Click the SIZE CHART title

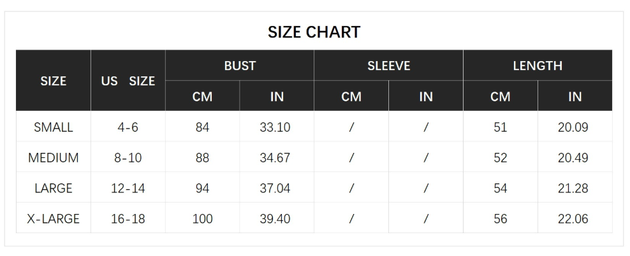[x=314, y=32]
